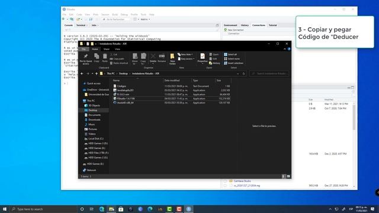Click the Properties button in the ribbon
The image size is (379, 213).
(203, 58)
